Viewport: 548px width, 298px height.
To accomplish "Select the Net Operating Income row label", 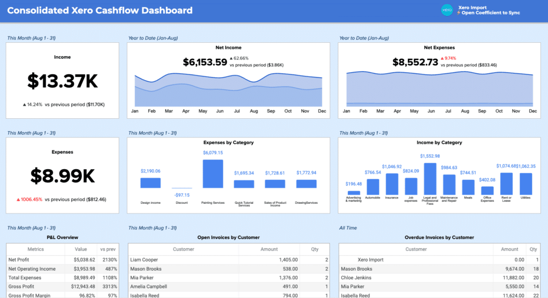I will point(32,269).
